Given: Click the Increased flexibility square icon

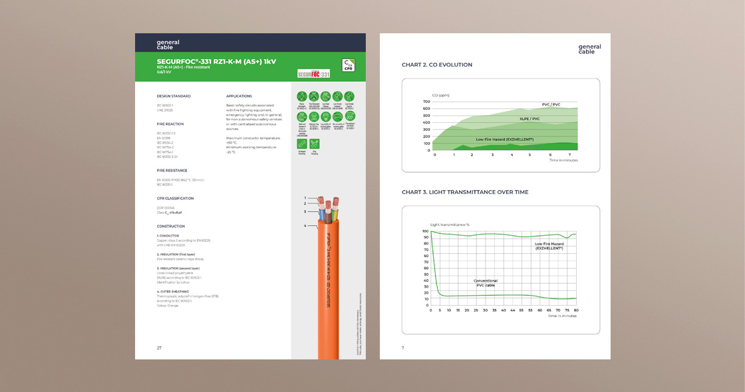Looking at the screenshot, I should click(x=302, y=144).
